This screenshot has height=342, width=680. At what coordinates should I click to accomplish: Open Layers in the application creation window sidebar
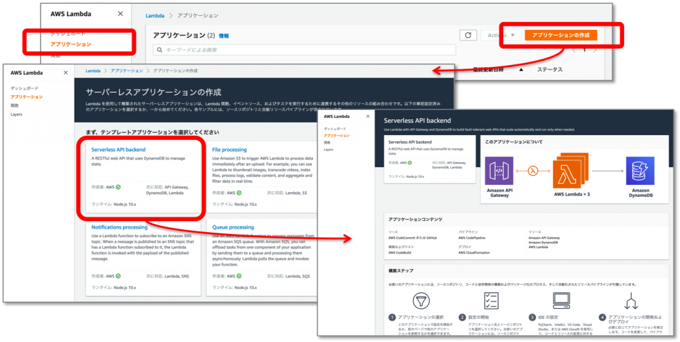(x=16, y=114)
